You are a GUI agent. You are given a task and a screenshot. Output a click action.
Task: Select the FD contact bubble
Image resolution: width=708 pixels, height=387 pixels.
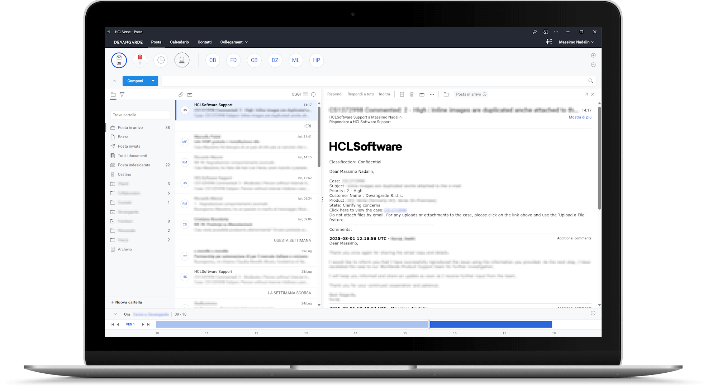point(233,60)
